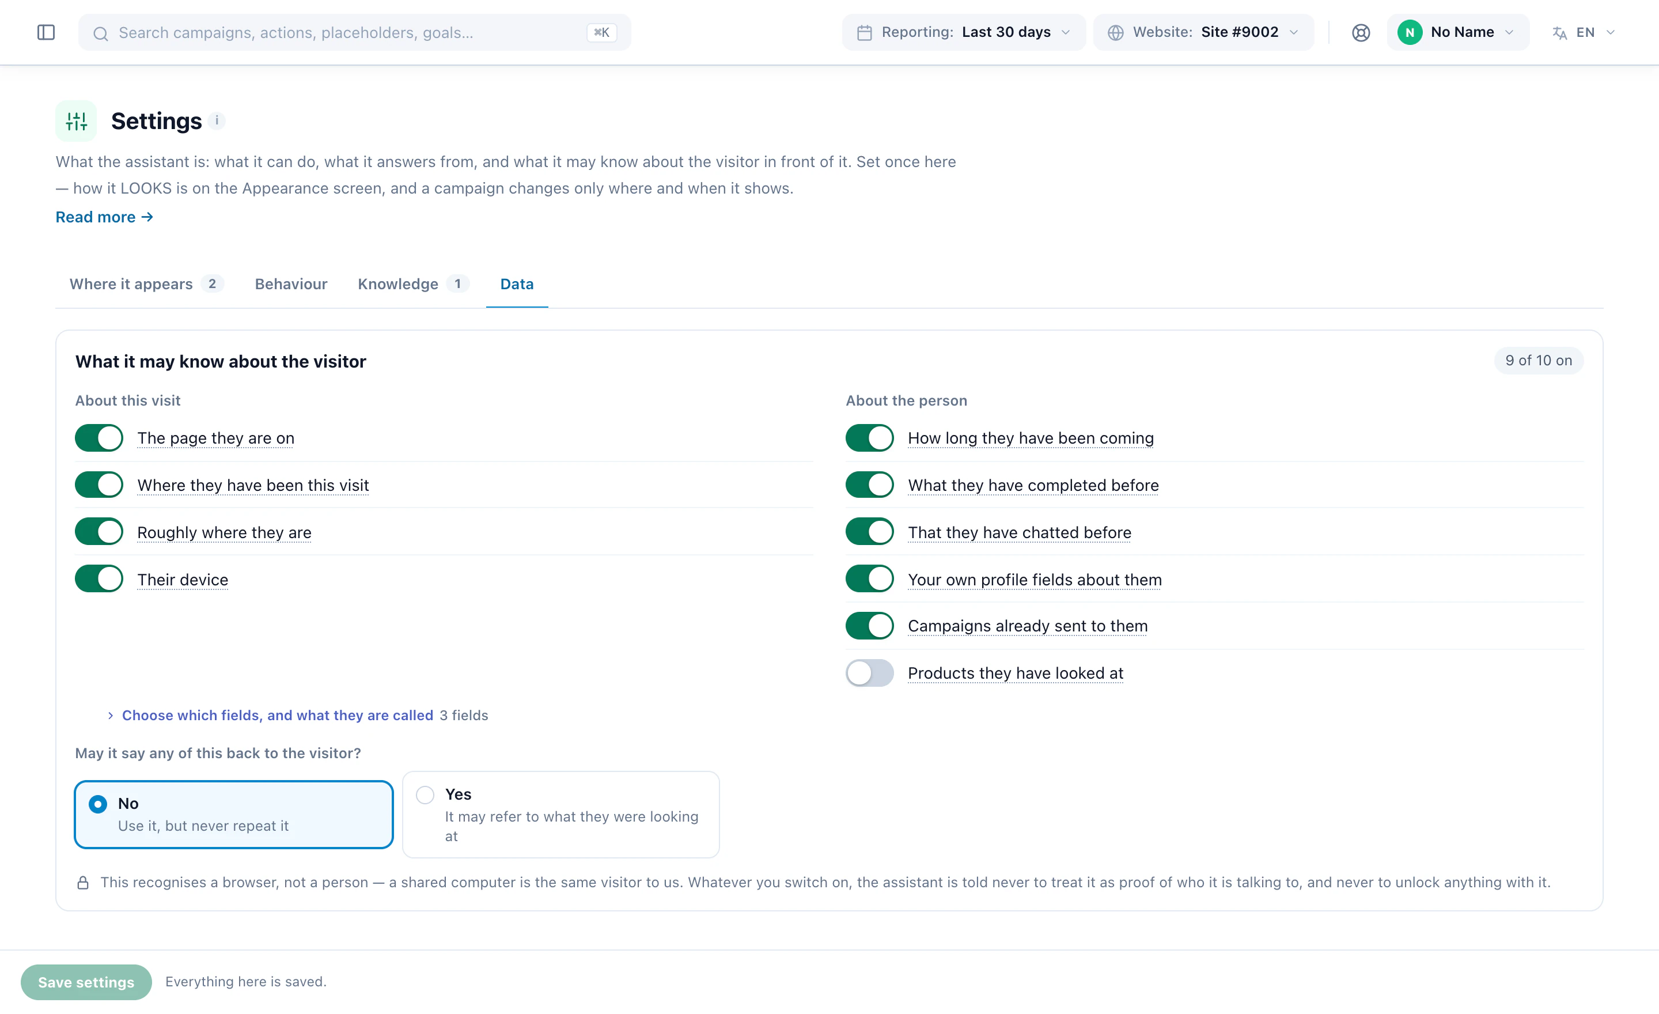Enable Products they have looked at

[x=870, y=672]
